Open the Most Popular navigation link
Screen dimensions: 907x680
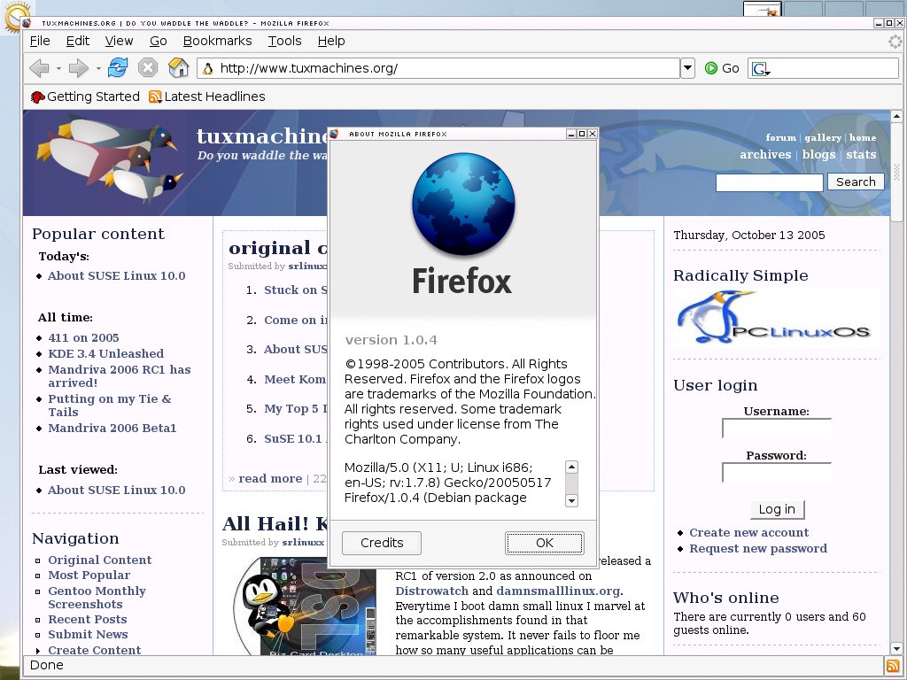click(89, 576)
